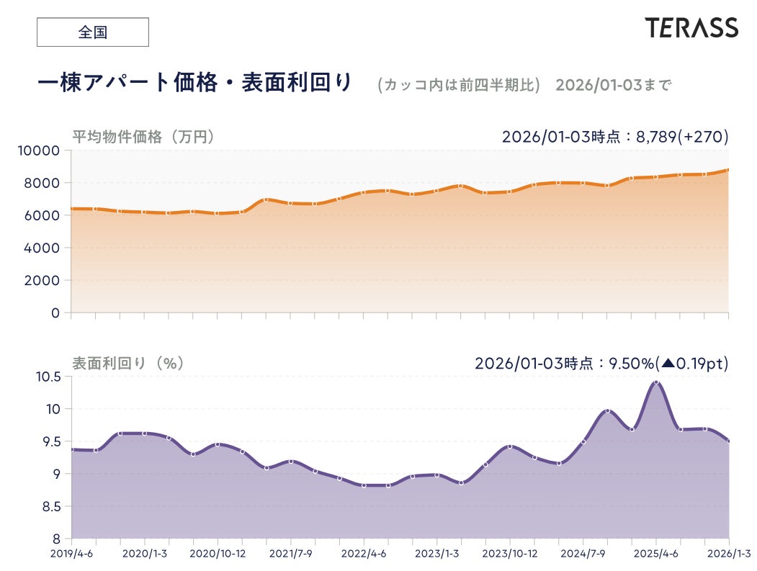Viewport: 757px width, 571px height.
Task: Click the 2021/7-9 x-axis label
Action: pyautogui.click(x=290, y=554)
